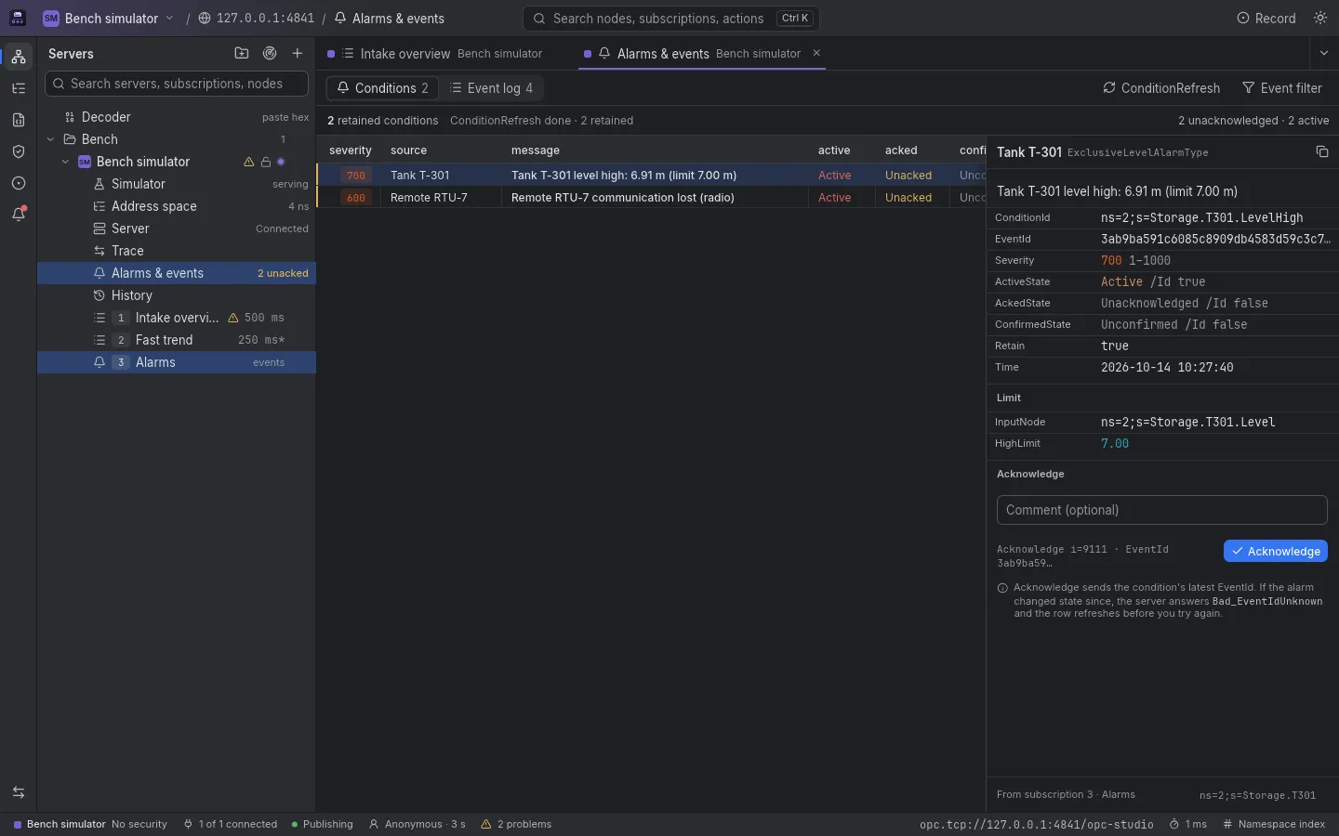This screenshot has height=836, width=1339.
Task: Focus the Search servers, subscriptions, nodes field
Action: 177,84
